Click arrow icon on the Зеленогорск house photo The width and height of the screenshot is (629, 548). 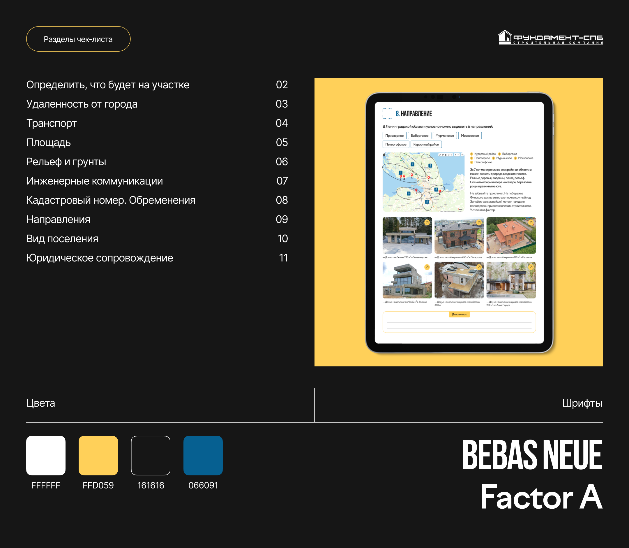pyautogui.click(x=427, y=222)
